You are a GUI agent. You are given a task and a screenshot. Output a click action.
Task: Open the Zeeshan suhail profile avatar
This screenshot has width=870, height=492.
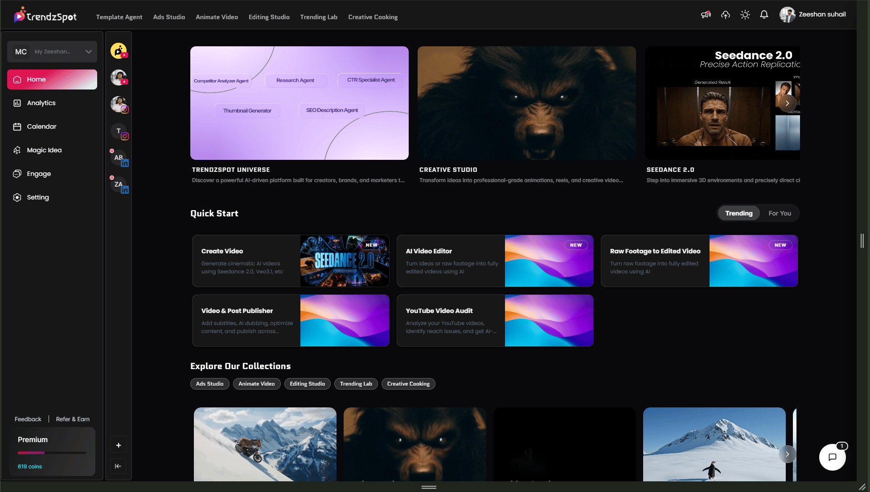pyautogui.click(x=787, y=15)
